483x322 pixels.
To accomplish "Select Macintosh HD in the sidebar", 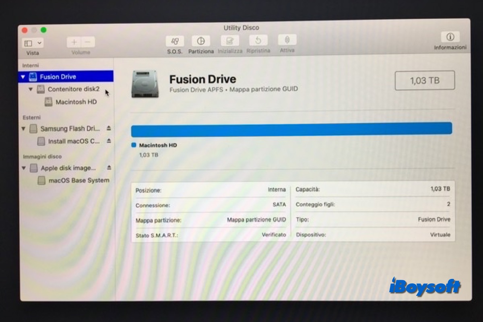I will pyautogui.click(x=76, y=102).
